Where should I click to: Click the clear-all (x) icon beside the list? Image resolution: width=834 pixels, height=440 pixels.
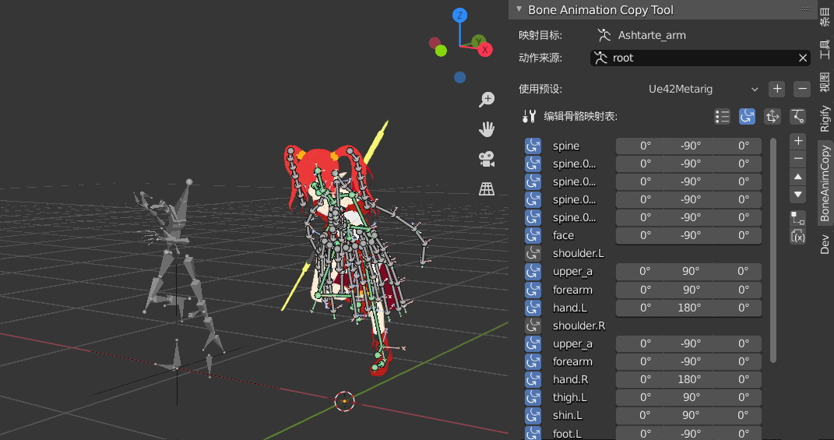click(798, 236)
